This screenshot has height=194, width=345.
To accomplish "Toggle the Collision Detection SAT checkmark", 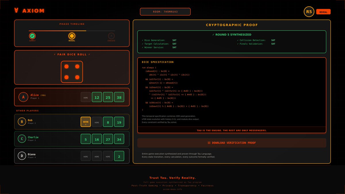I will coord(238,40).
